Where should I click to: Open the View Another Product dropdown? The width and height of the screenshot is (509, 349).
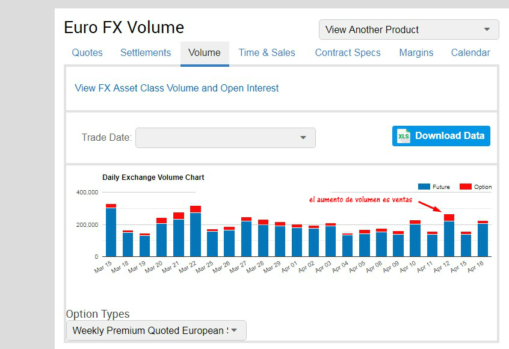pos(409,29)
